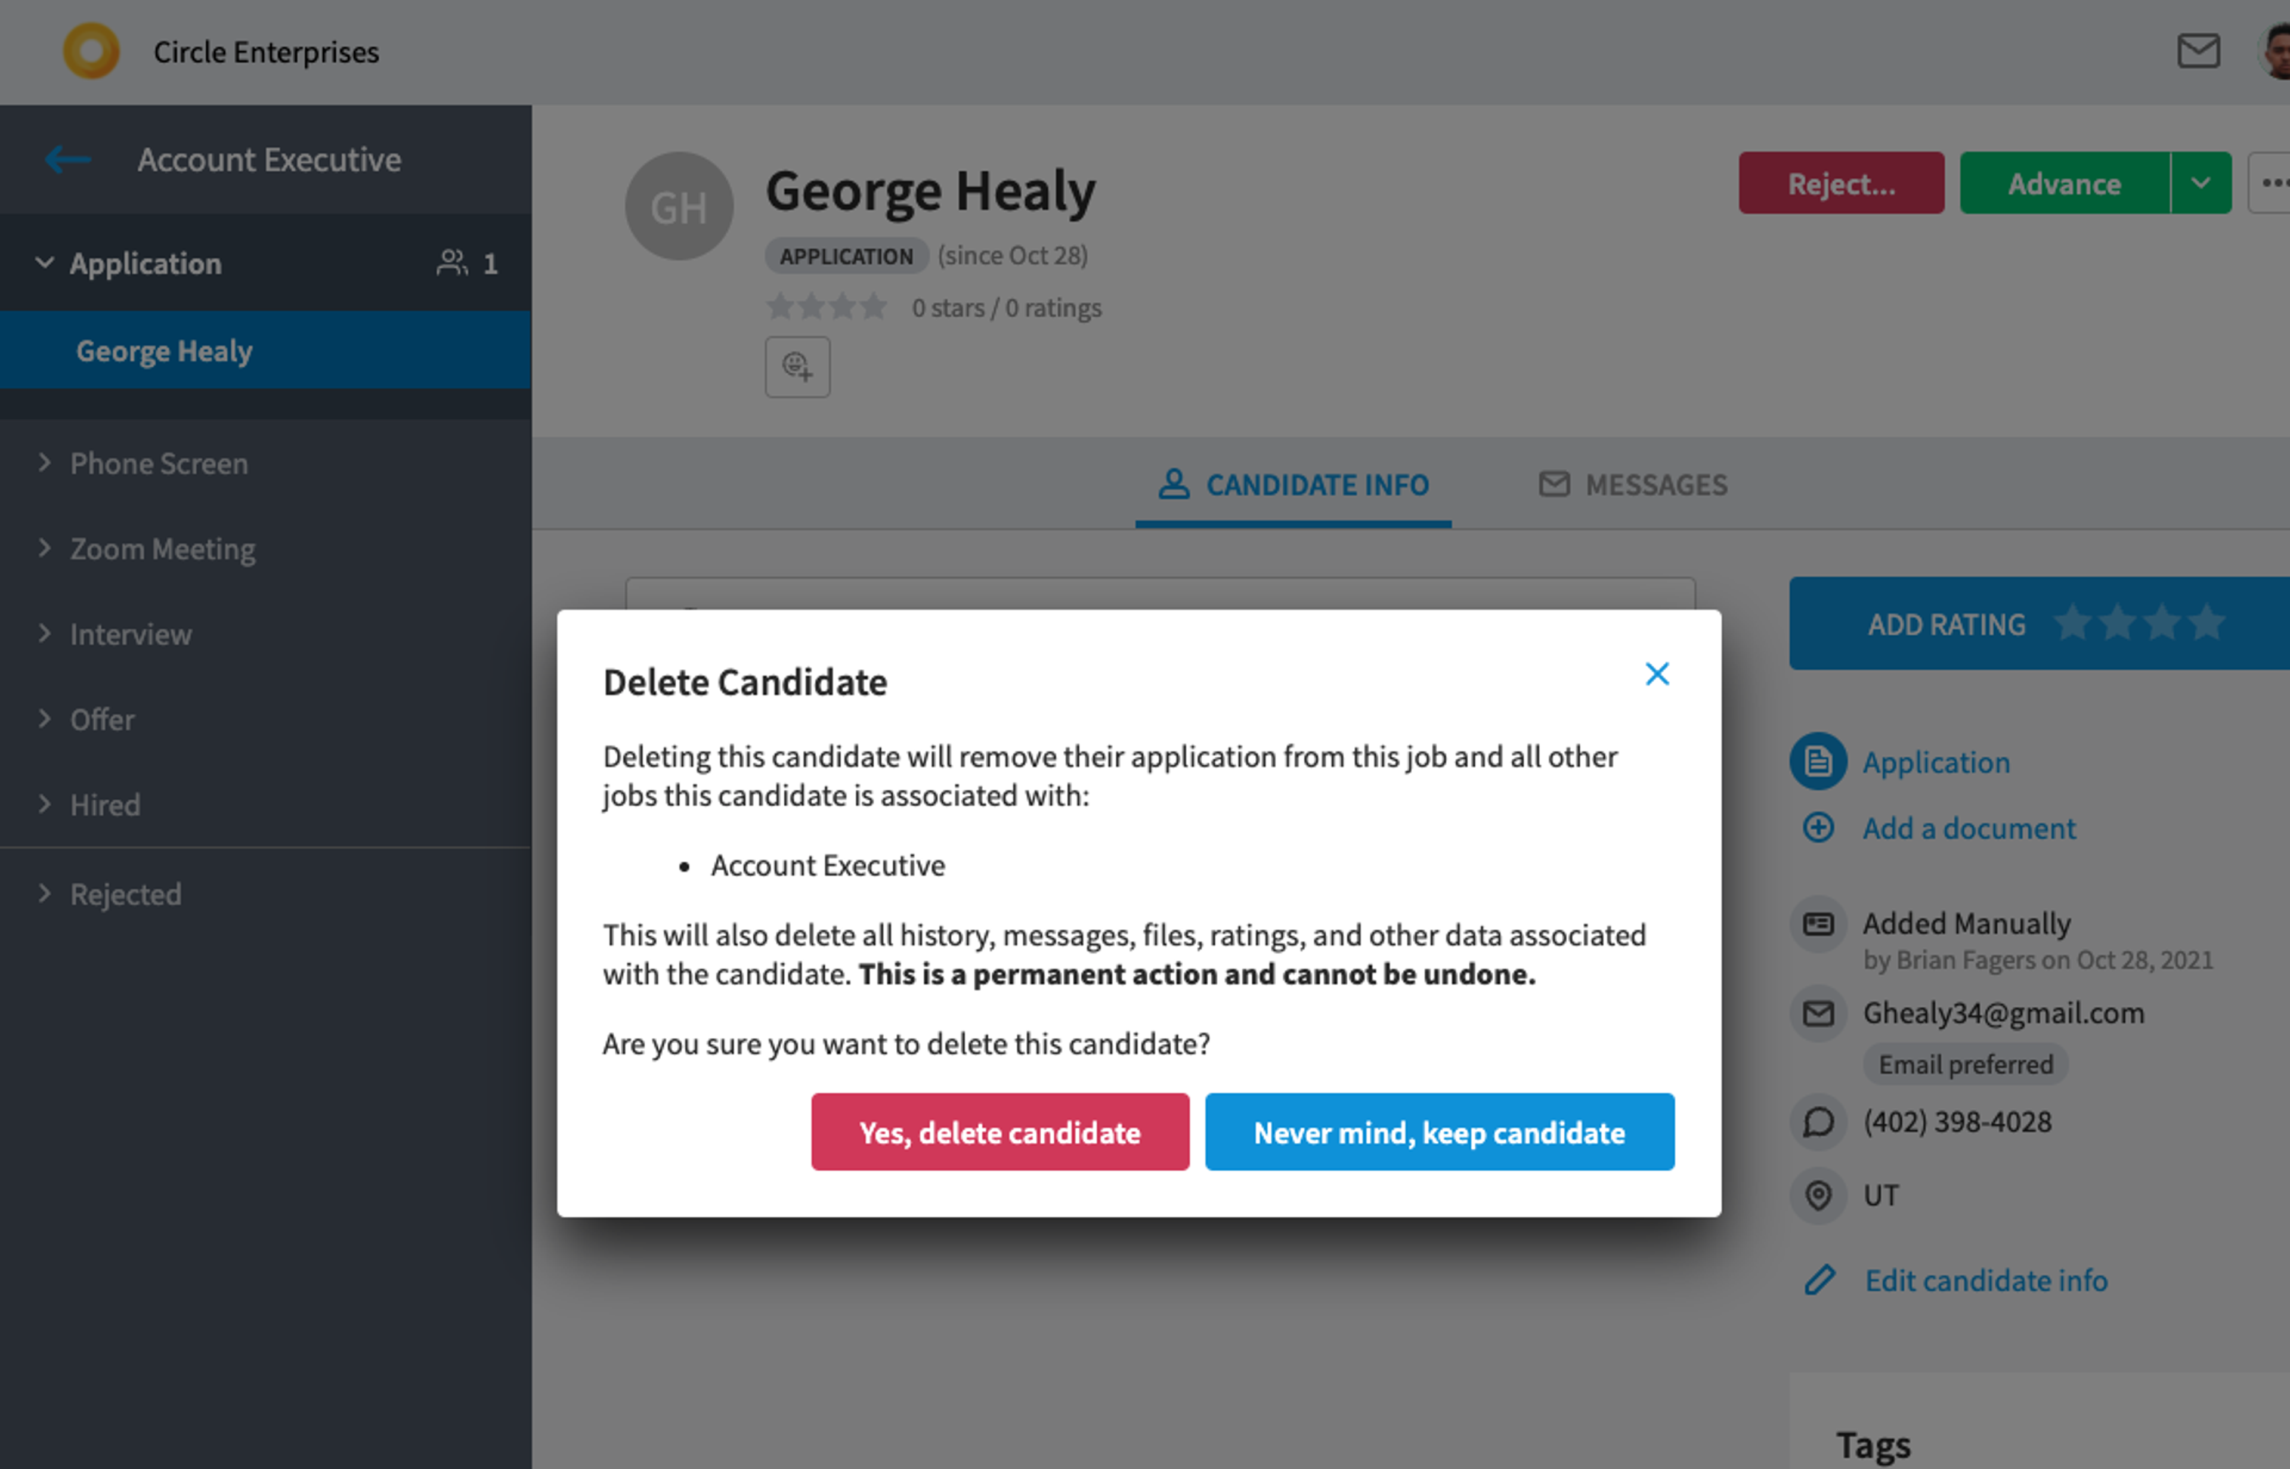
Task: Open the Advance dropdown arrow
Action: click(2201, 182)
